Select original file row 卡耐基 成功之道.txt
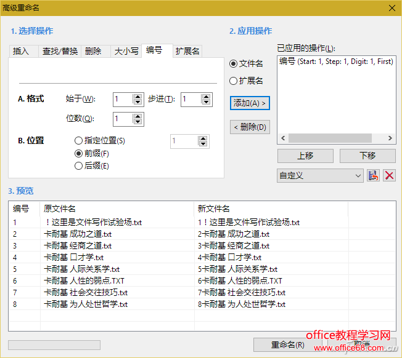Image resolution: width=402 pixels, height=358 pixels. (78, 234)
